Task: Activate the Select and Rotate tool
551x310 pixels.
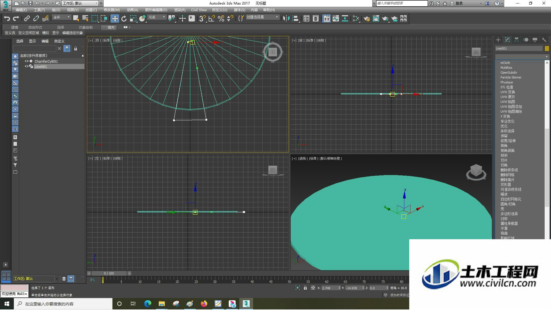Action: tap(124, 19)
